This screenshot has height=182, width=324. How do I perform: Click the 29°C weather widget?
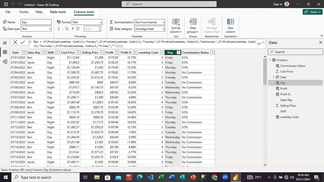[254, 177]
